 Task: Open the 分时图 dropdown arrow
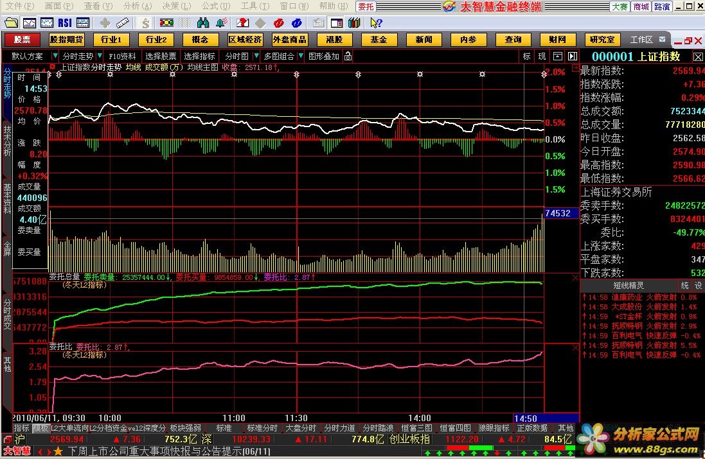(256, 56)
